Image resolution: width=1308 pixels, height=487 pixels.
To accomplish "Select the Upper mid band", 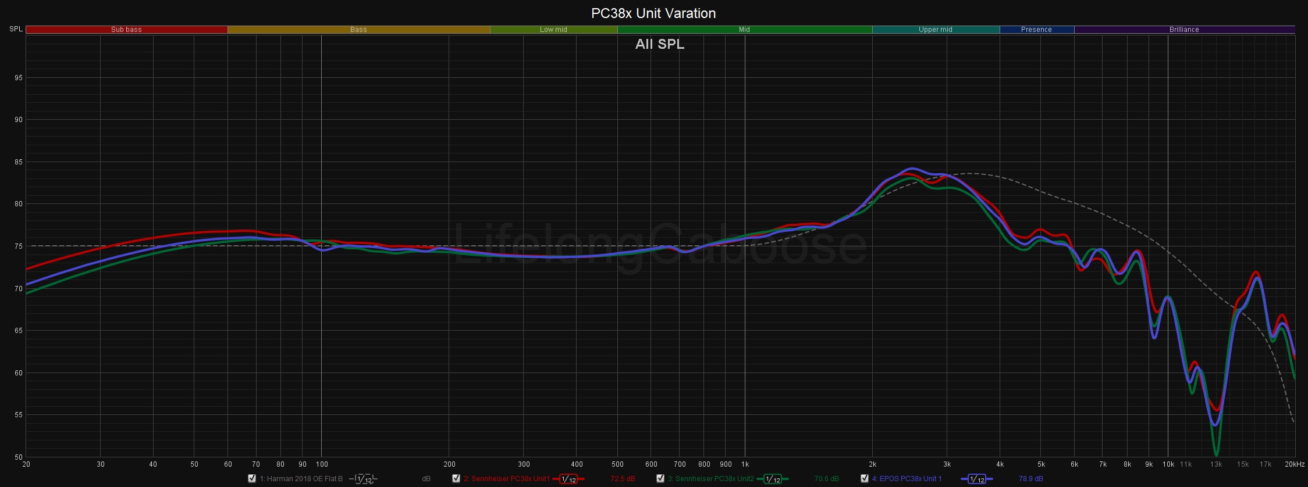I will pyautogui.click(x=935, y=30).
